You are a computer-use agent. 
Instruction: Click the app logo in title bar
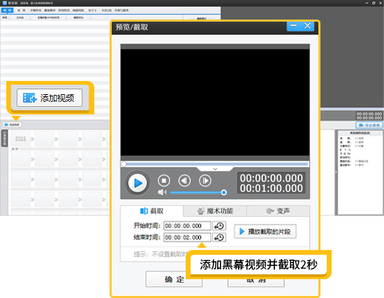4,3
